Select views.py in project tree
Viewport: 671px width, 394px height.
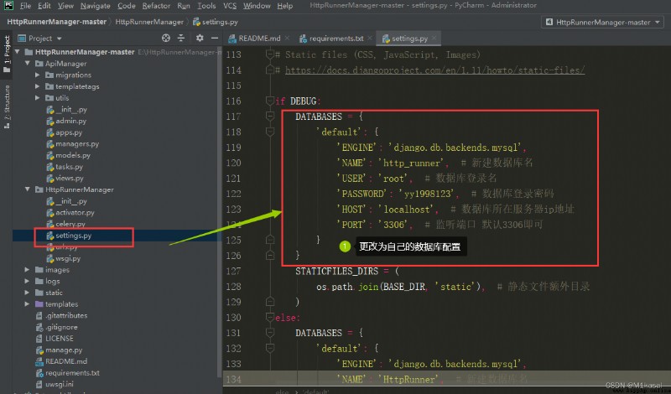(x=65, y=179)
